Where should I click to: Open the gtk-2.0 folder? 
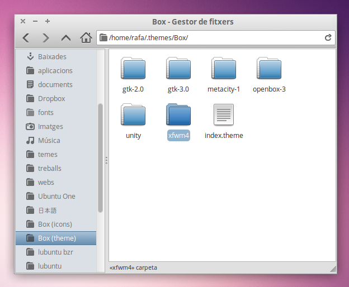coord(133,69)
